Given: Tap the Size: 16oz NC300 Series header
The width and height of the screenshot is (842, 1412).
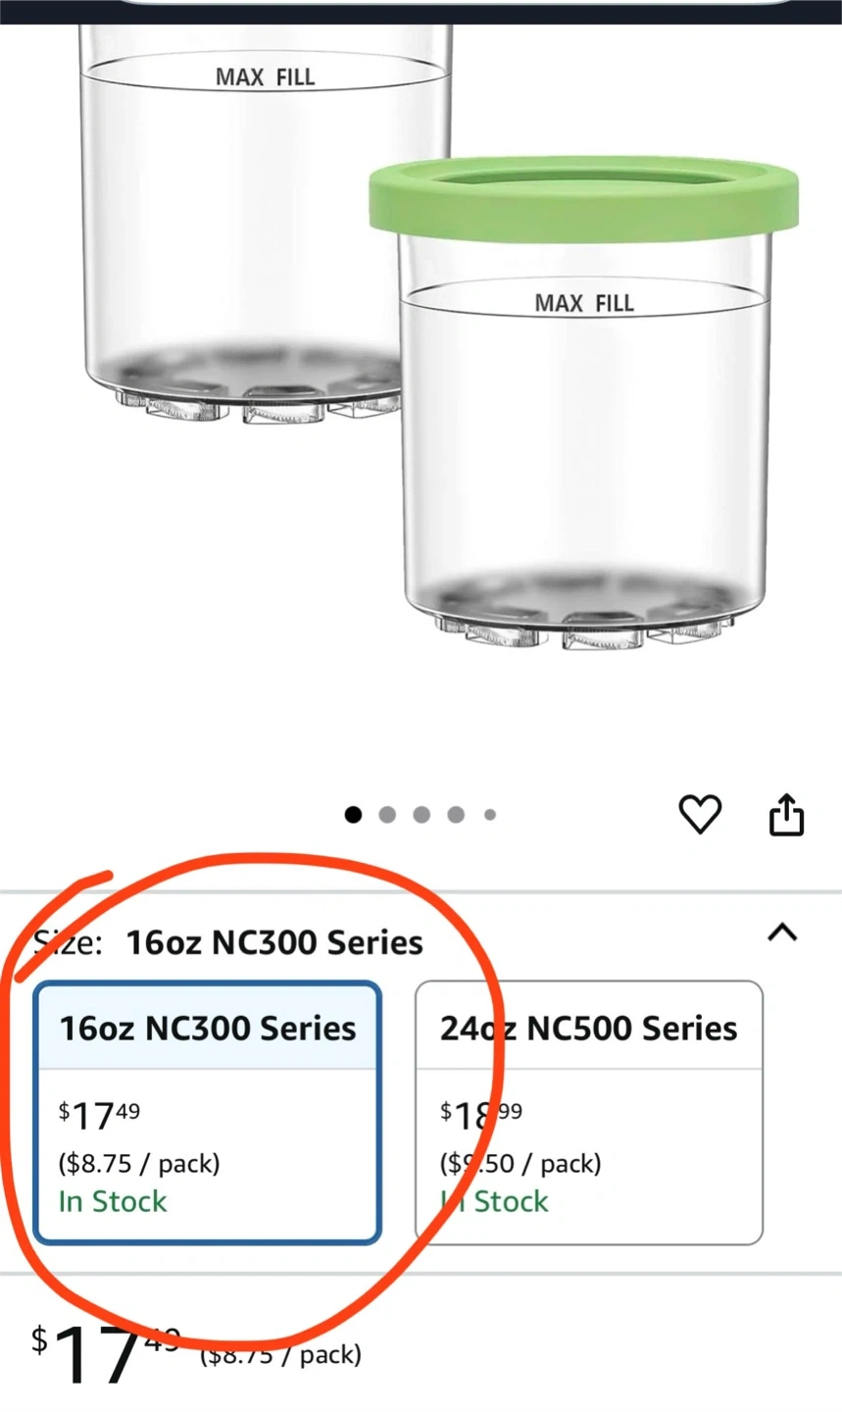Looking at the screenshot, I should (274, 942).
